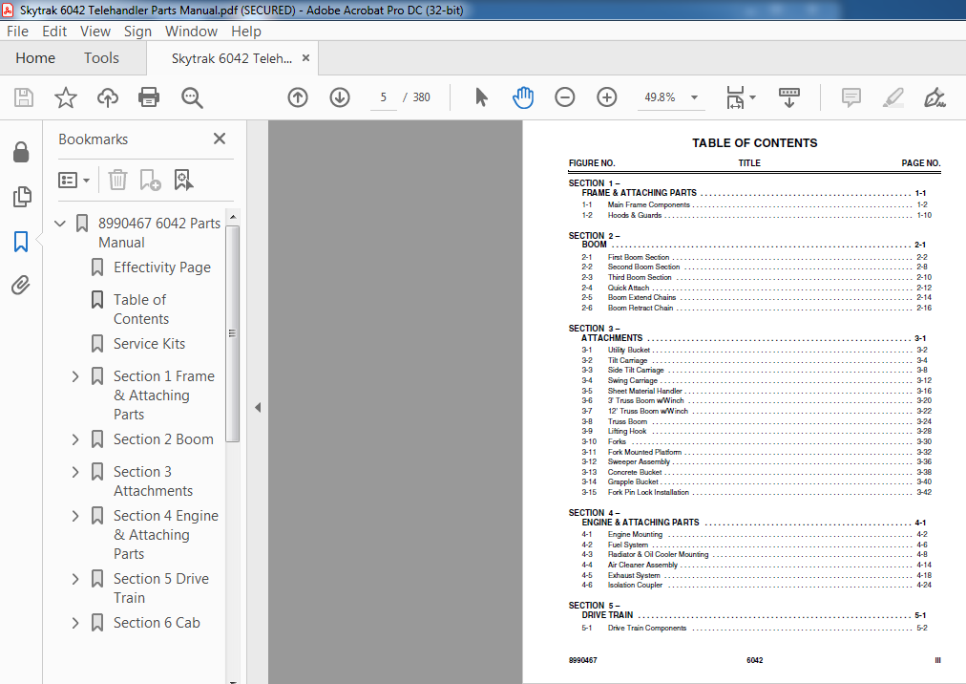Image resolution: width=966 pixels, height=684 pixels.
Task: Click the bookmarks panel scrollbar thumb
Action: [x=232, y=333]
